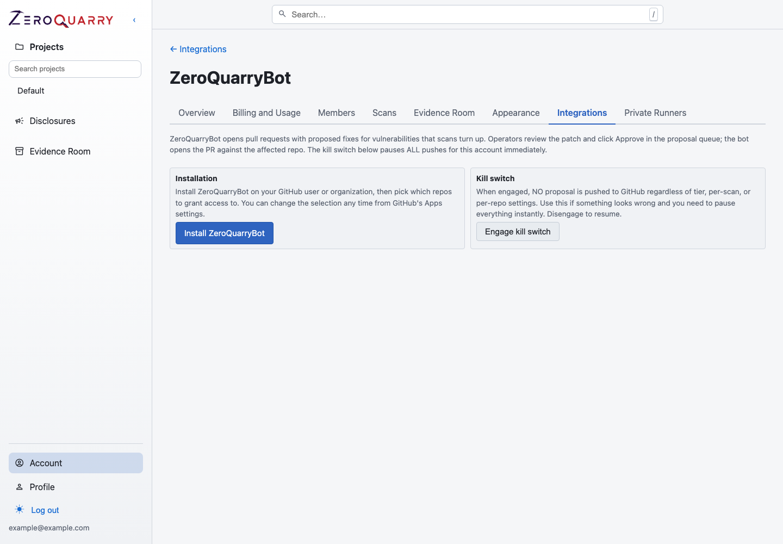Viewport: 783px width, 544px height.
Task: Click the ZeroQuarryBot page heading
Action: [230, 78]
